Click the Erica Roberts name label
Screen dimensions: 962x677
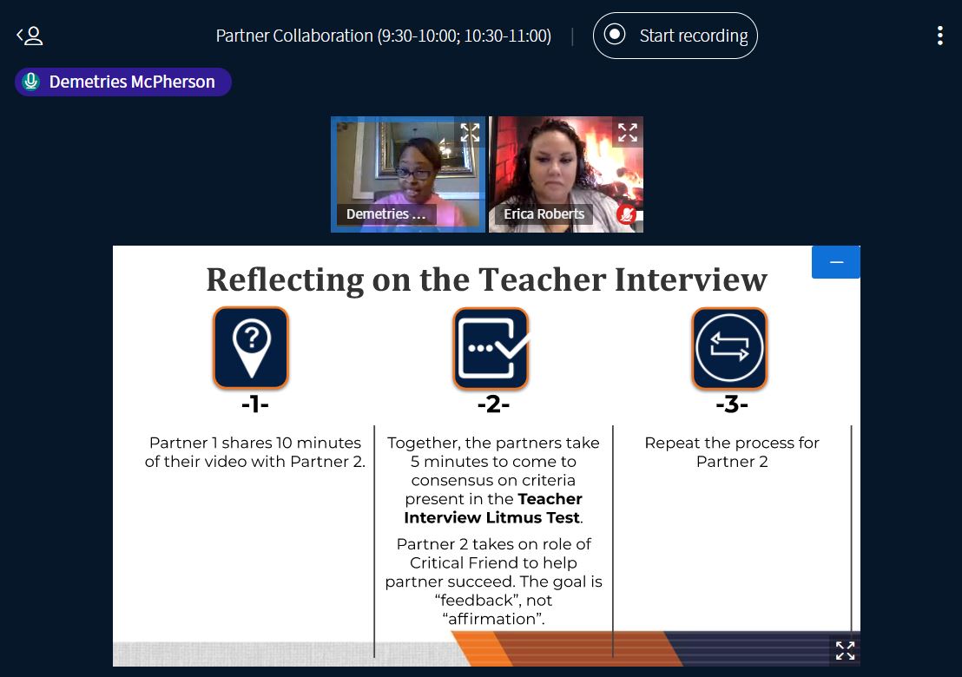pyautogui.click(x=544, y=214)
